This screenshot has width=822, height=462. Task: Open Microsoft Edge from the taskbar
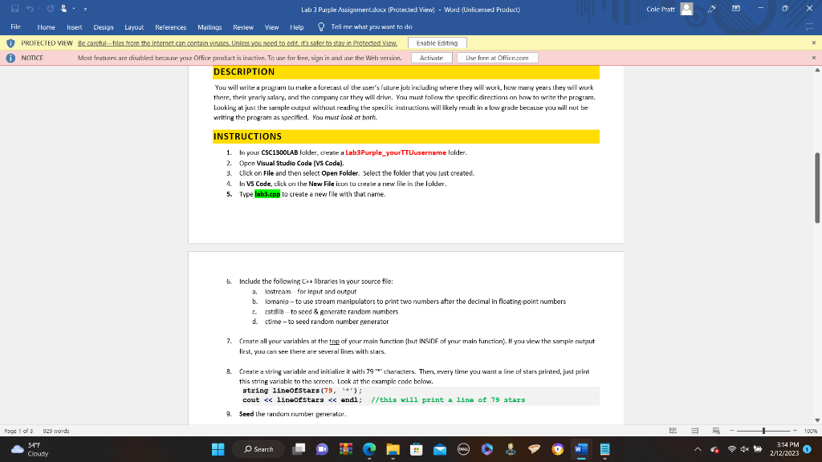point(369,449)
